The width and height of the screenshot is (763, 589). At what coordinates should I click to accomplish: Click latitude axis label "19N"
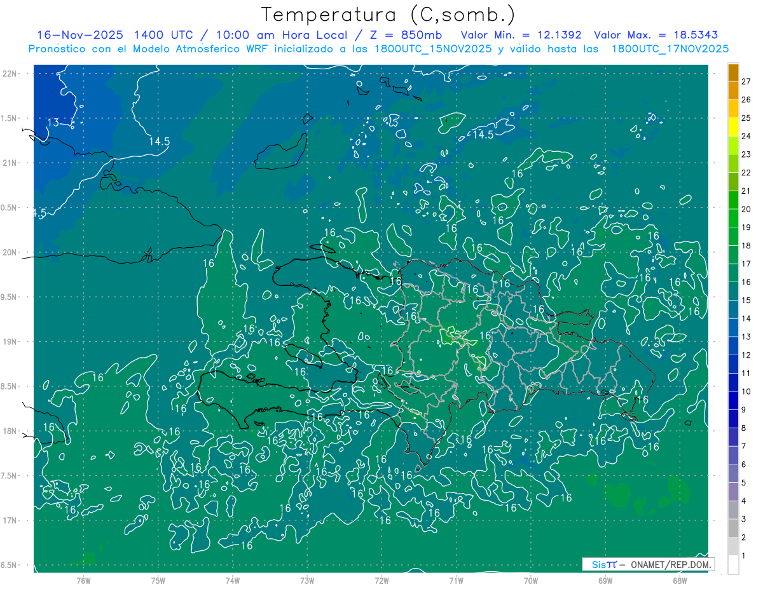pyautogui.click(x=10, y=342)
